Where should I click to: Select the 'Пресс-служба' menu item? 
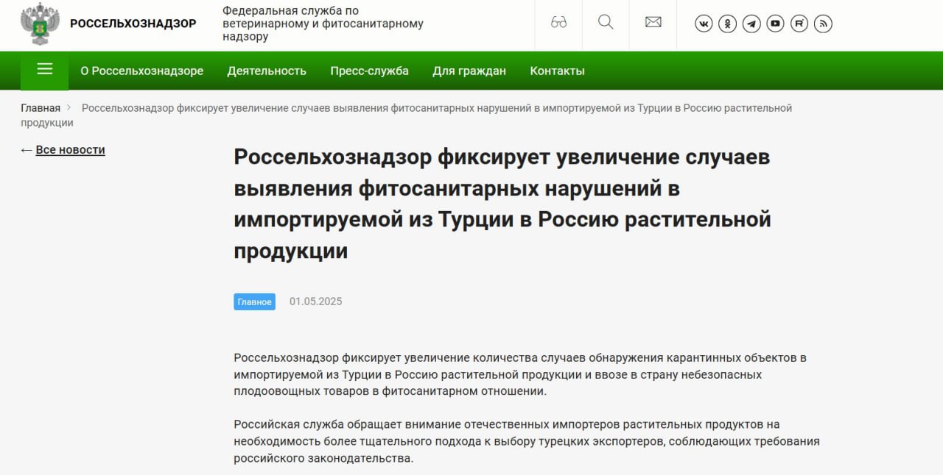click(x=369, y=71)
